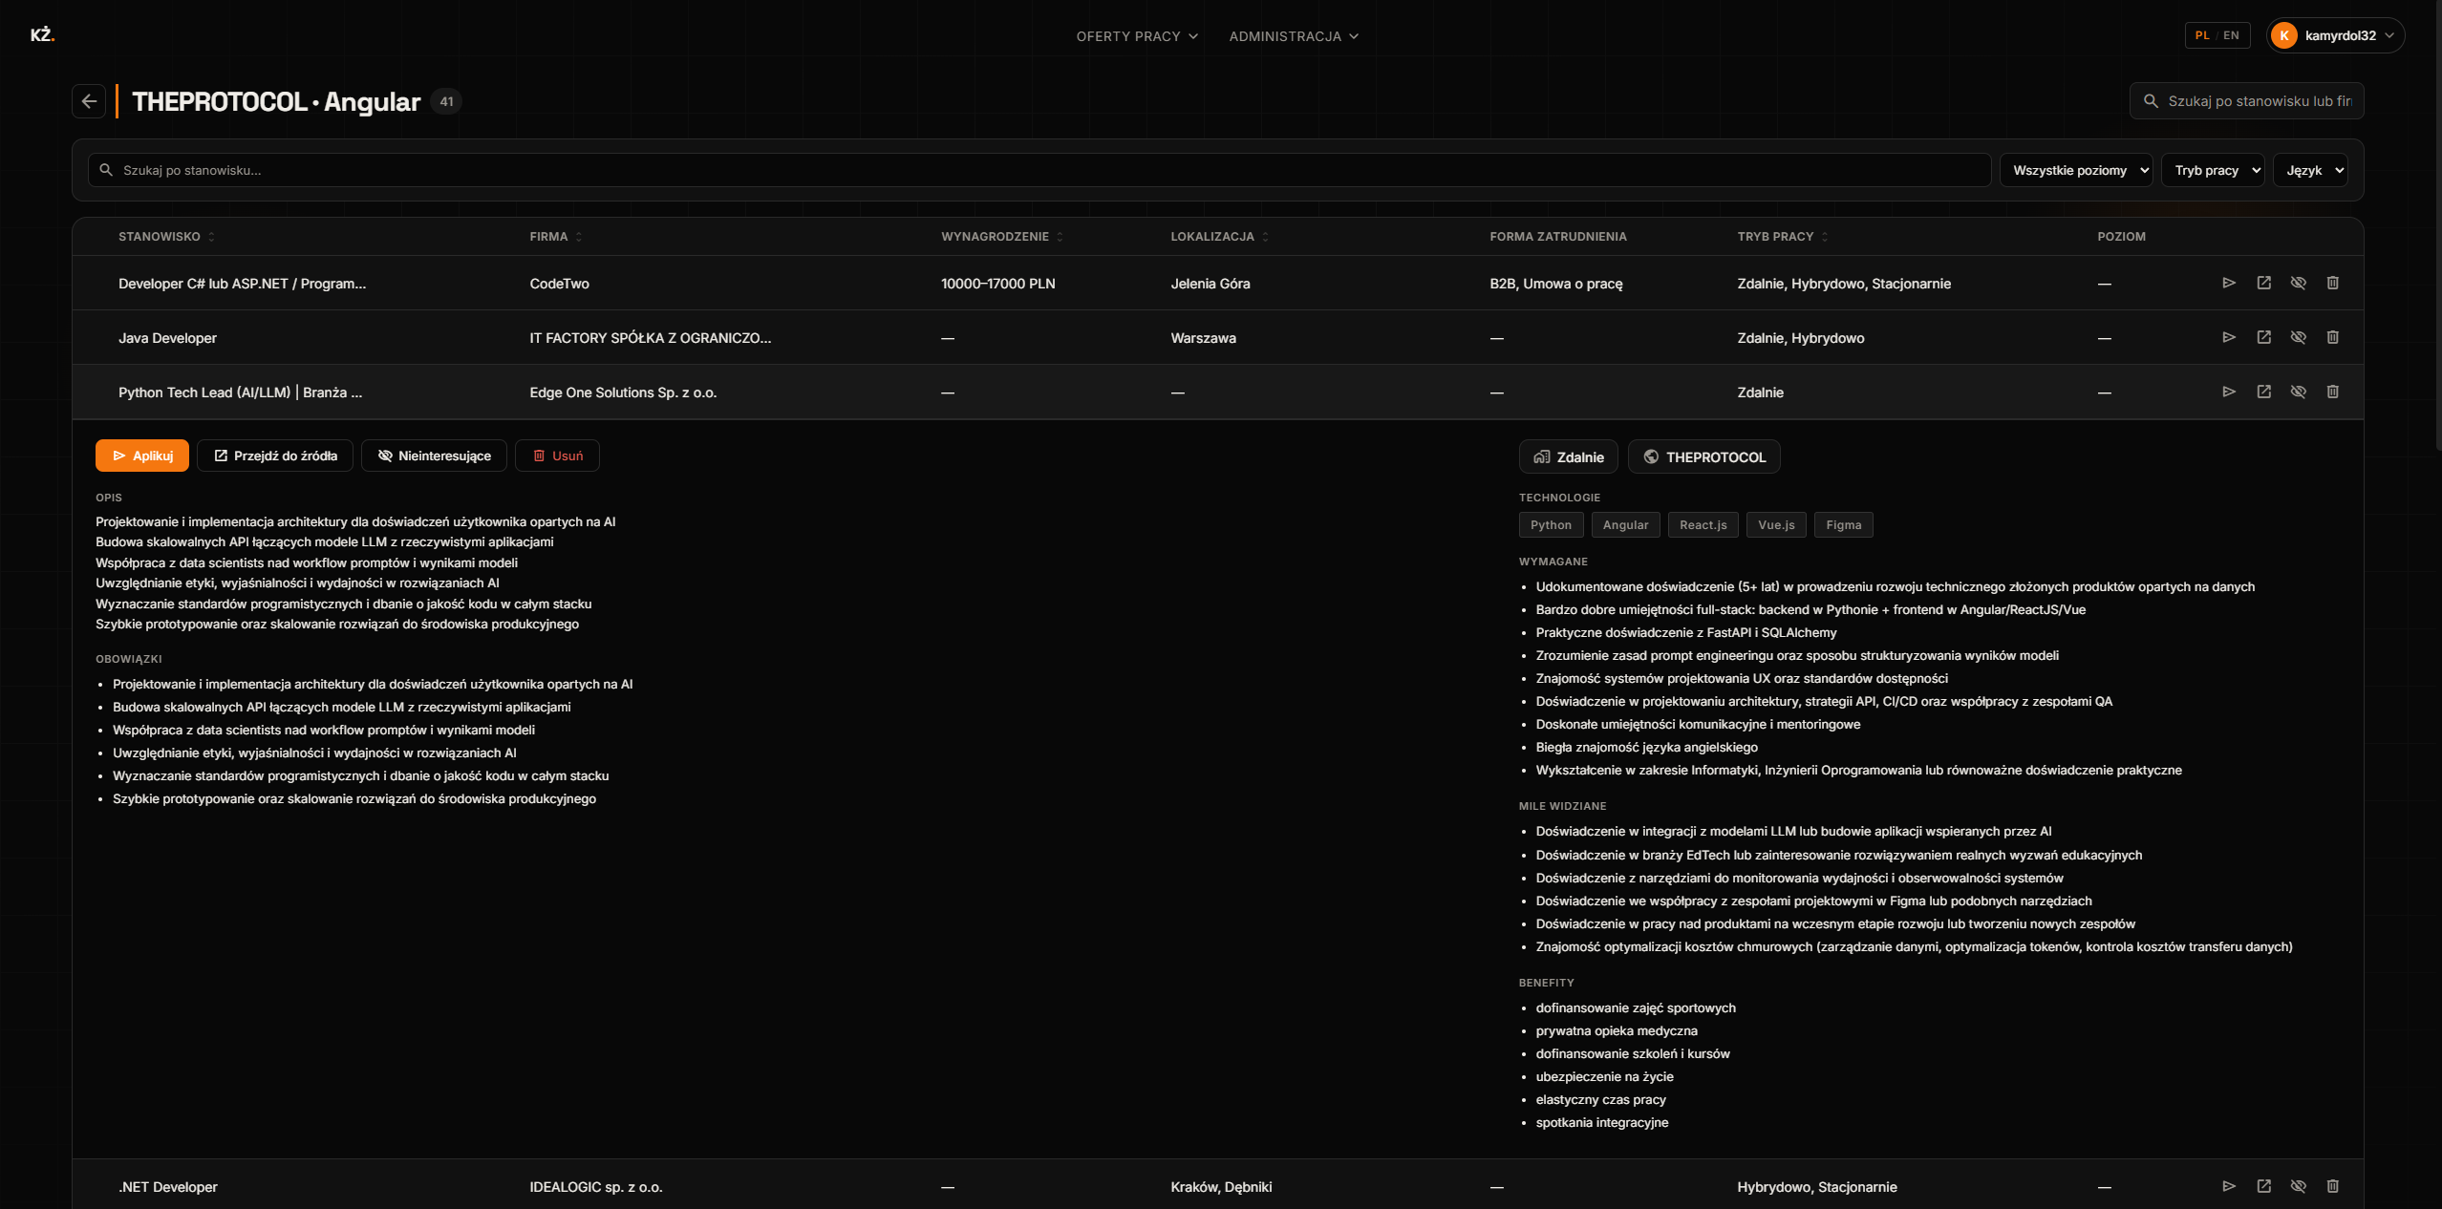Click the 41 offers count badge

(x=446, y=101)
